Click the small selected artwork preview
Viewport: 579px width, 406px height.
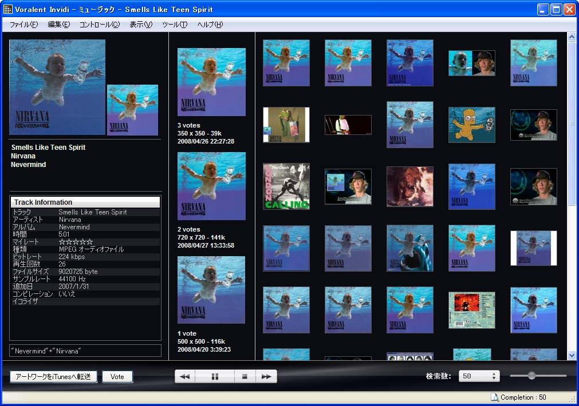click(132, 110)
